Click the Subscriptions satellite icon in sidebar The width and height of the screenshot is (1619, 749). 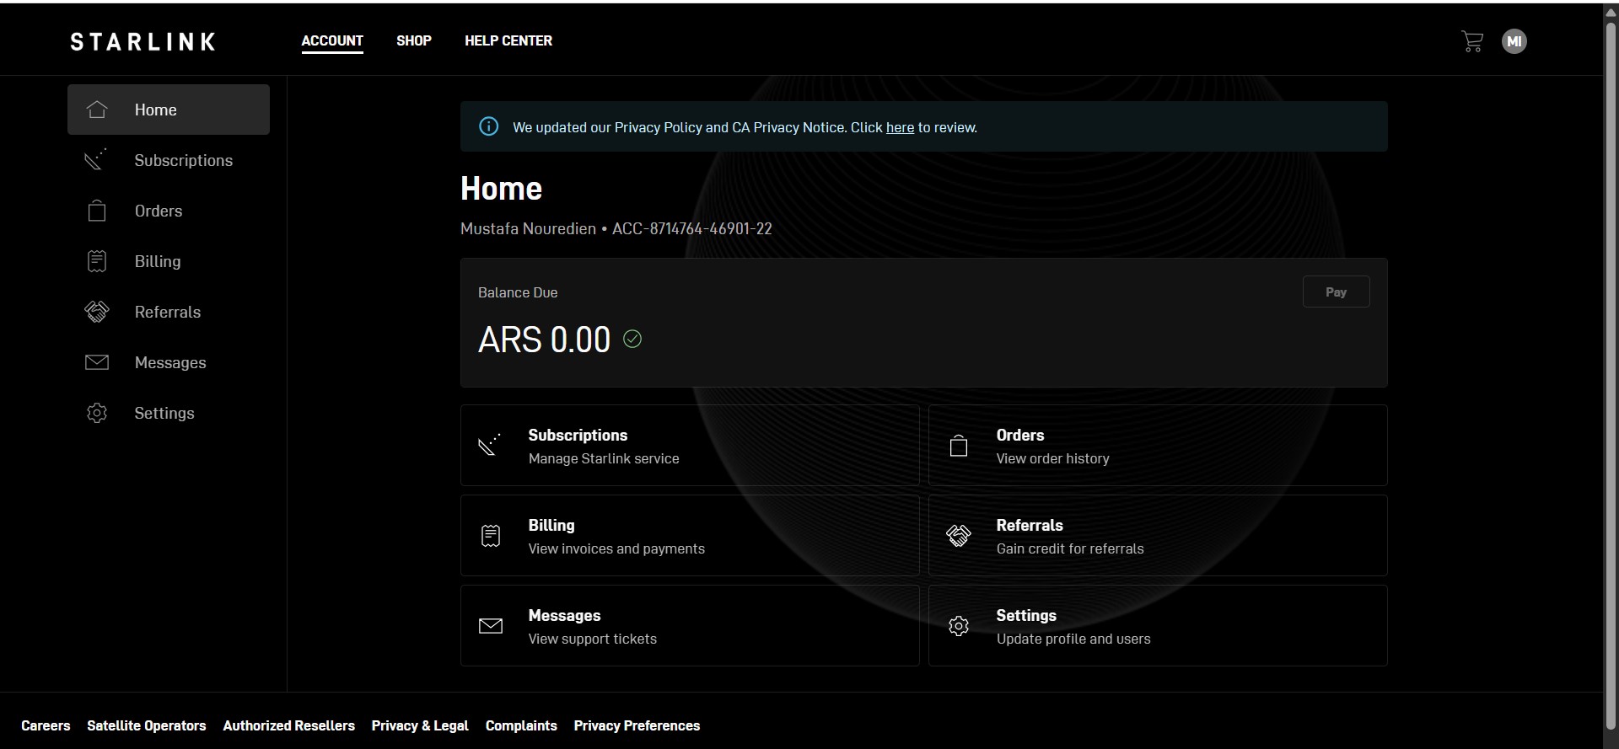tap(96, 159)
